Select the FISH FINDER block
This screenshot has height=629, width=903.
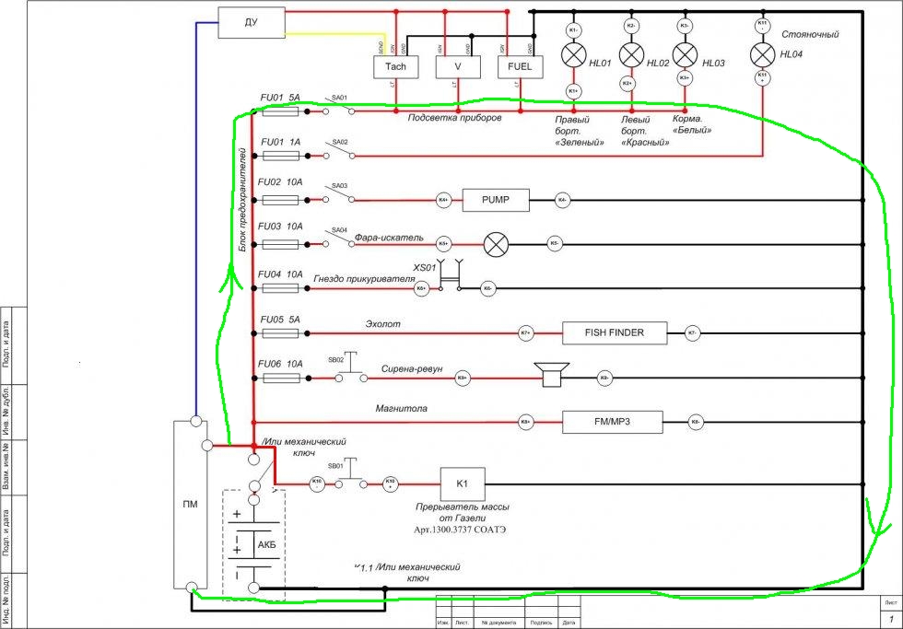pyautogui.click(x=615, y=332)
